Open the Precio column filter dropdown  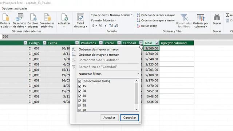[x=119, y=43]
